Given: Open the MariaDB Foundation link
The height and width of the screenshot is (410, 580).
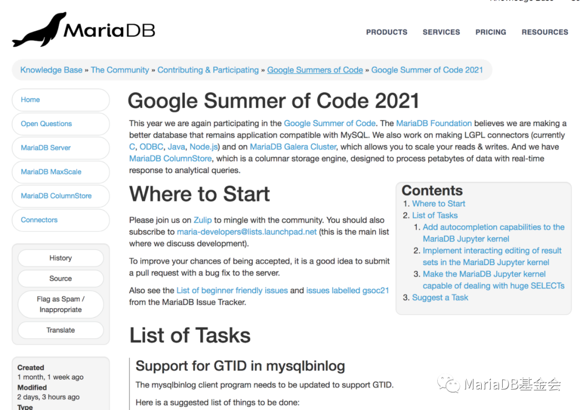Looking at the screenshot, I should pos(434,123).
